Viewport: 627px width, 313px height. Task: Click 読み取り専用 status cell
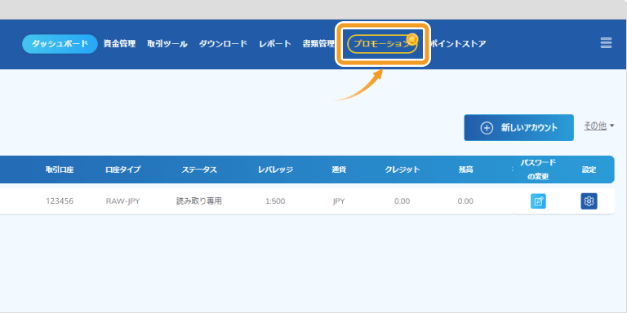(x=198, y=201)
